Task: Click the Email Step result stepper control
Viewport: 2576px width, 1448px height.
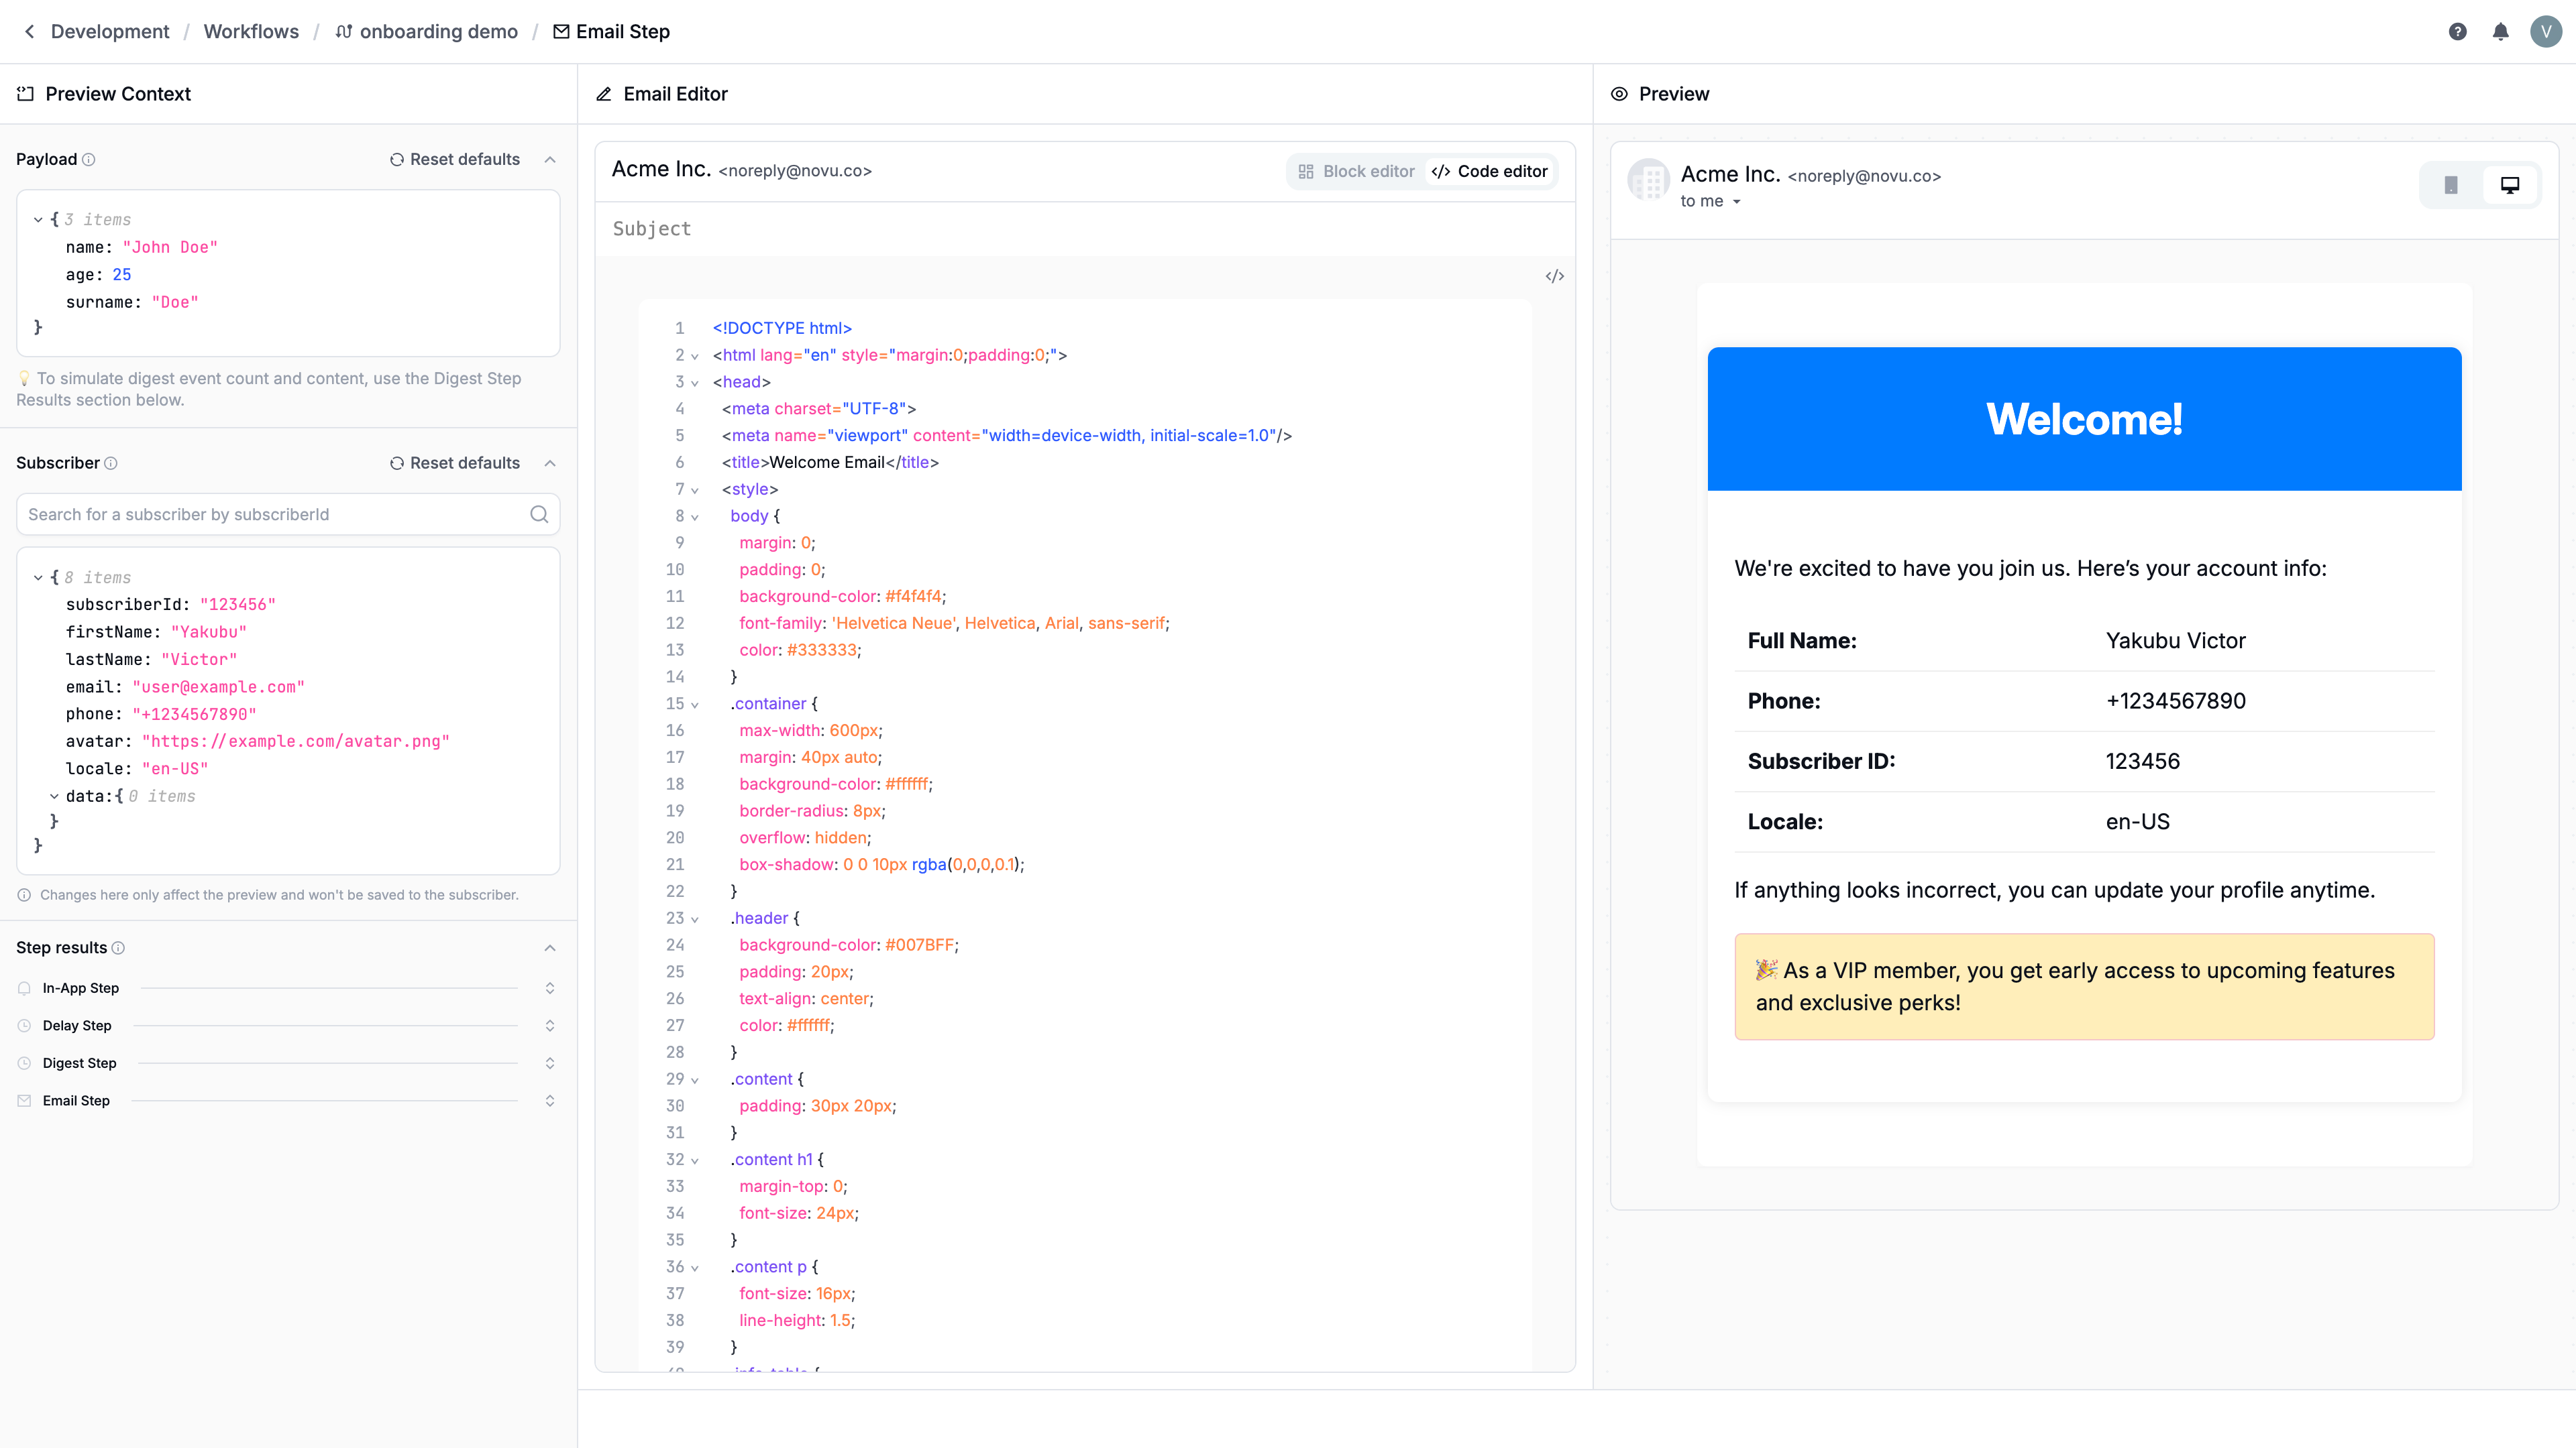Action: pos(551,1100)
